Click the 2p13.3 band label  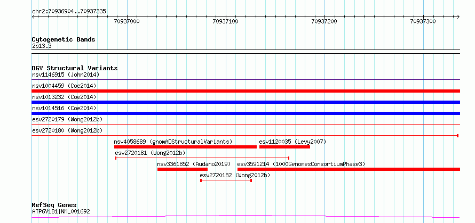coord(42,46)
